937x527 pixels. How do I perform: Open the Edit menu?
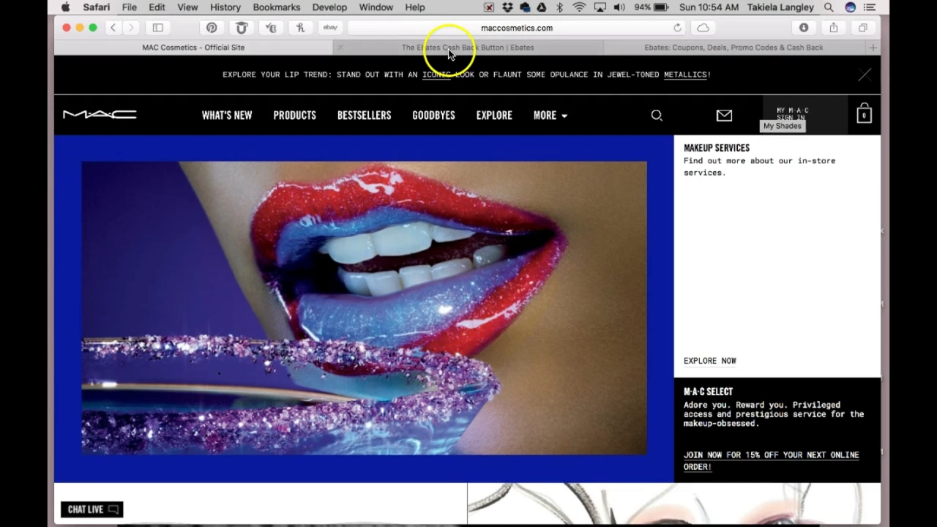click(157, 7)
